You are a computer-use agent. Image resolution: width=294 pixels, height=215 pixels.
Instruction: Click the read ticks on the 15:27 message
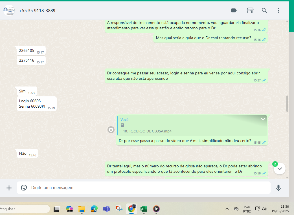tap(264, 80)
